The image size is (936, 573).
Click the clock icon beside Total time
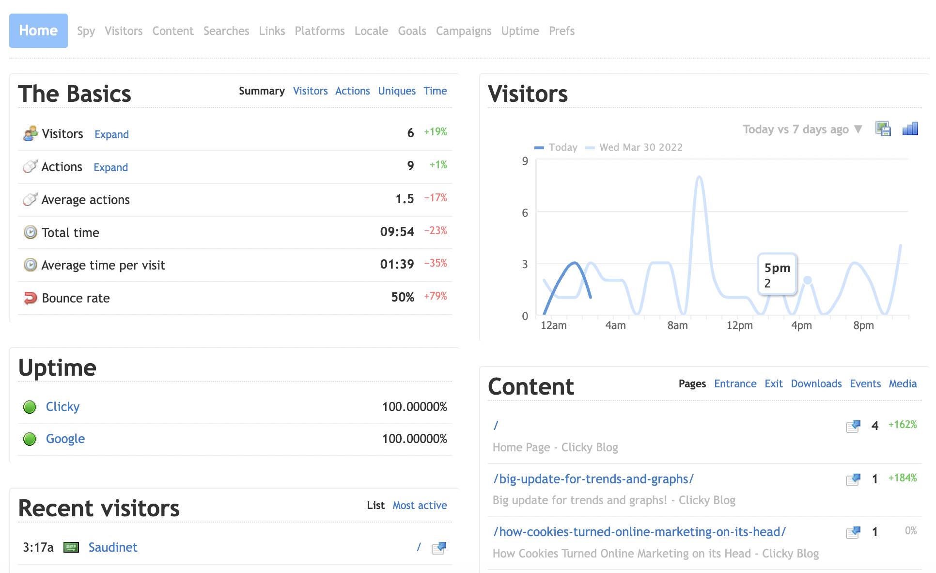30,232
